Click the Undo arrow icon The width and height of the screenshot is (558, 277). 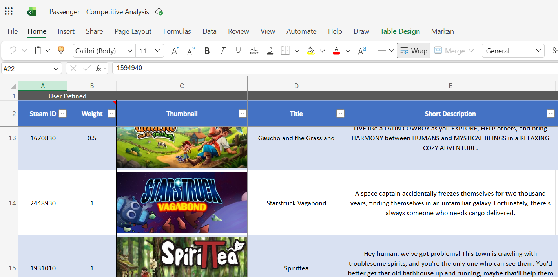[x=13, y=51]
